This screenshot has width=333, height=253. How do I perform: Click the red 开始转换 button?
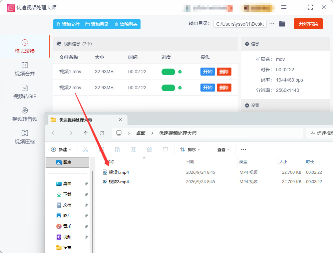pyautogui.click(x=308, y=24)
